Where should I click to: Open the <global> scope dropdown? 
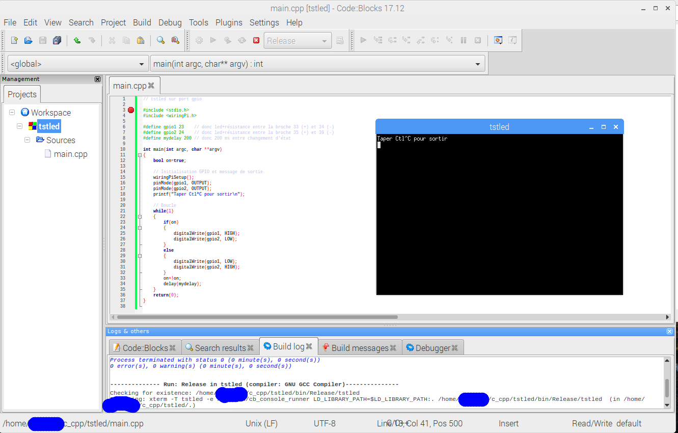click(x=141, y=64)
